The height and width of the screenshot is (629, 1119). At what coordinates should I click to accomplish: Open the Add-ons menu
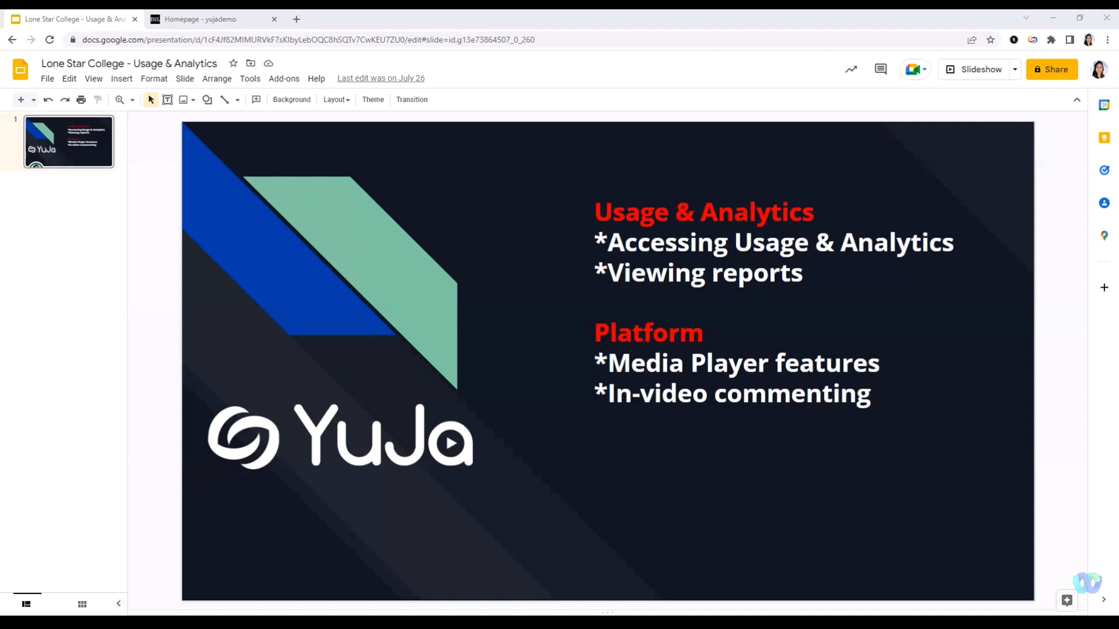pos(284,79)
